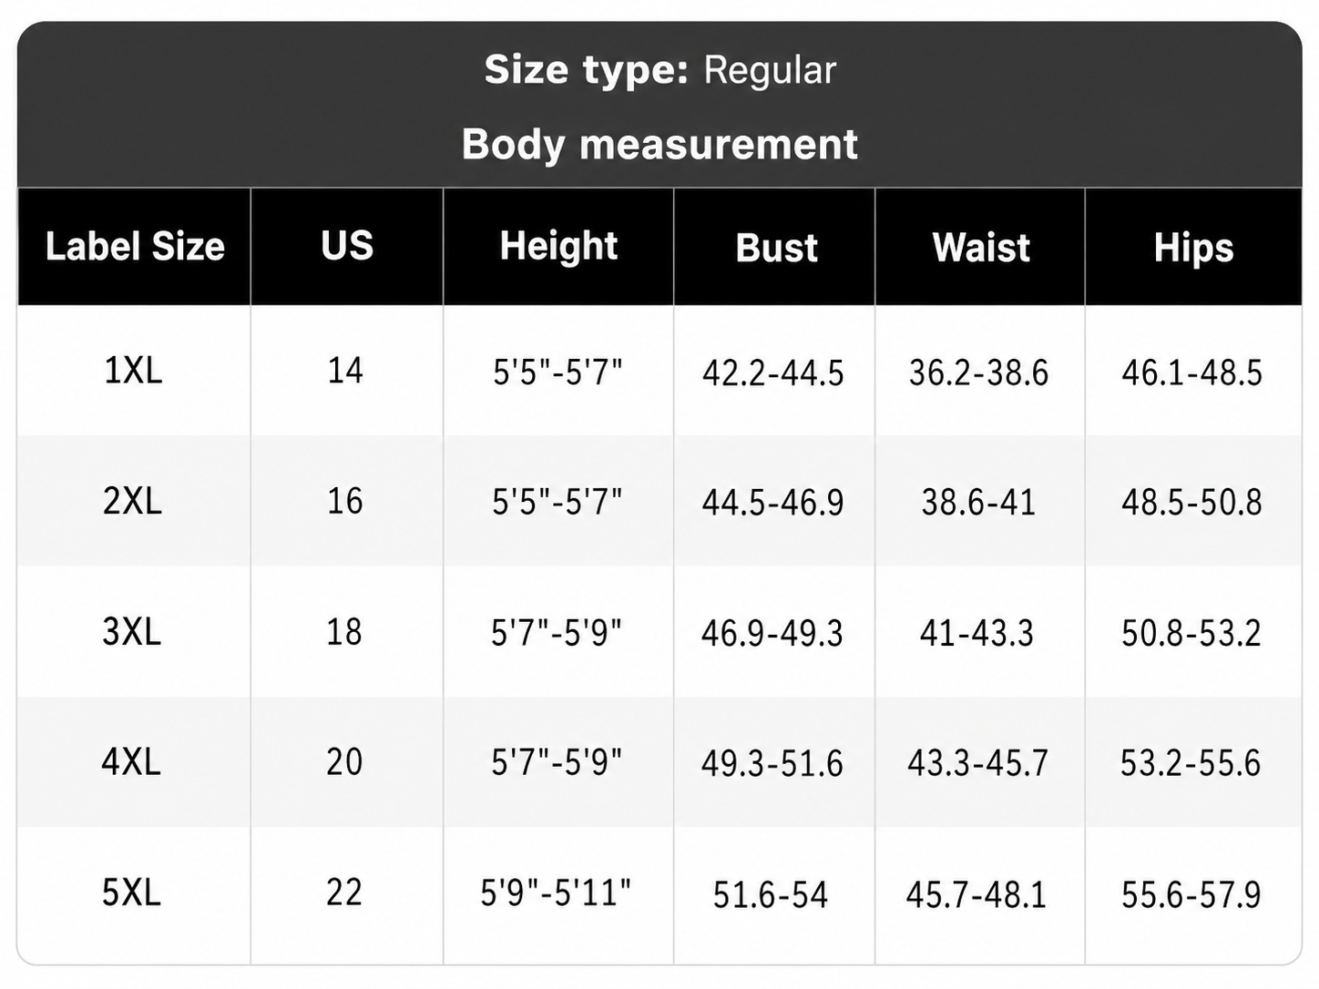
Task: Click waist value 43.3-45.7
Action: pos(978,763)
